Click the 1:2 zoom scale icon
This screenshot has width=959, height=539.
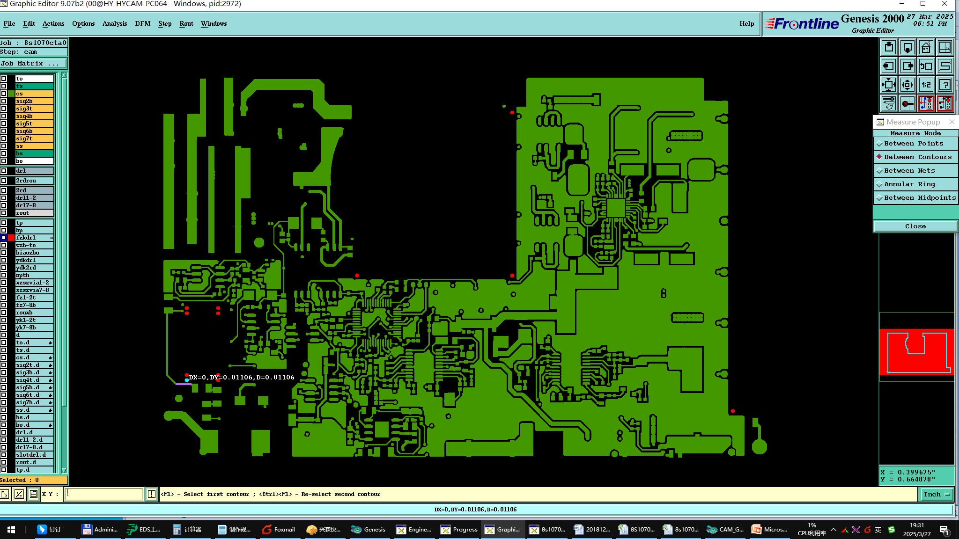[x=926, y=85]
